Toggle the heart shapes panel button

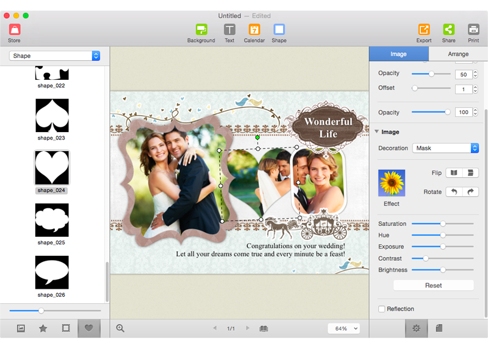pyautogui.click(x=88, y=328)
